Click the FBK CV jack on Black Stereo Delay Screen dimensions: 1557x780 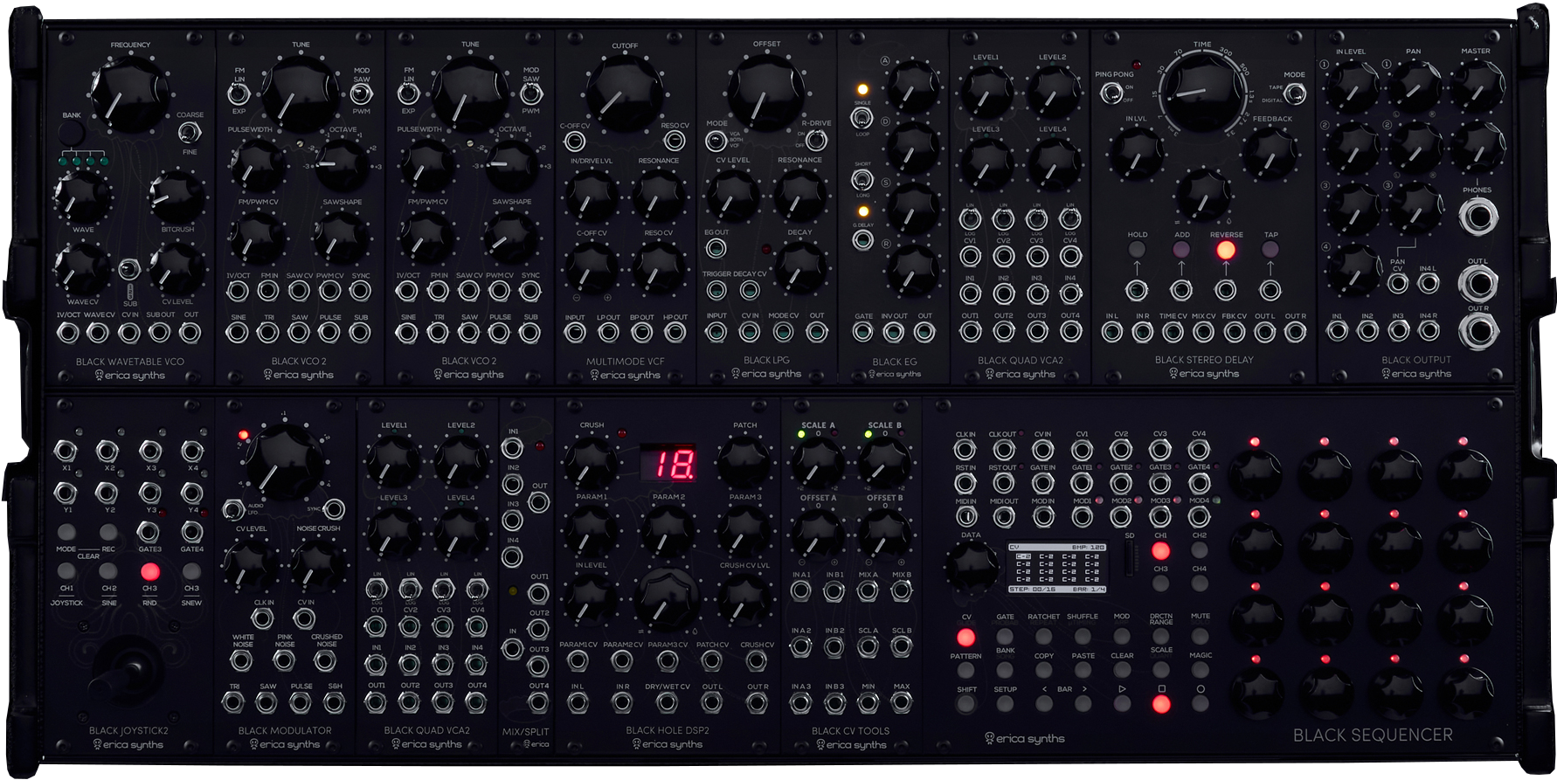point(1234,332)
